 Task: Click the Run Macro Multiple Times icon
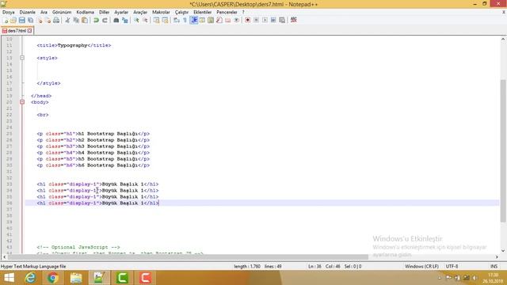click(x=273, y=21)
